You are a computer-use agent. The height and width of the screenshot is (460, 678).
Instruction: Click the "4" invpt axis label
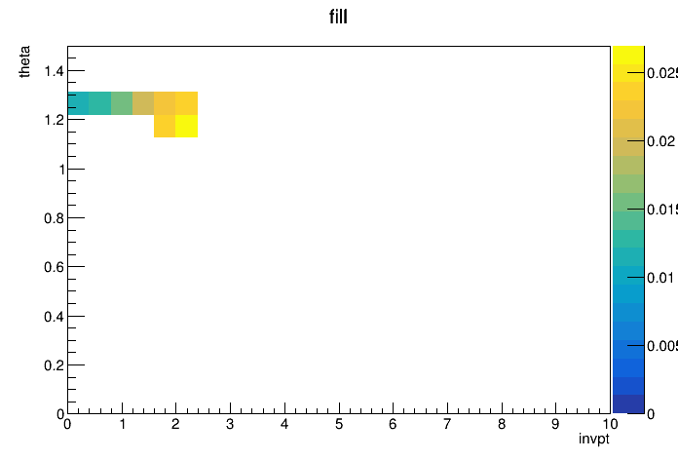284,424
